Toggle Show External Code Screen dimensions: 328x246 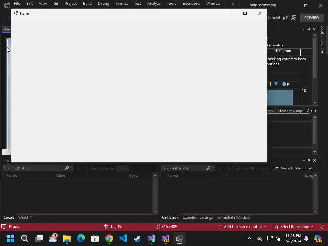tap(295, 168)
